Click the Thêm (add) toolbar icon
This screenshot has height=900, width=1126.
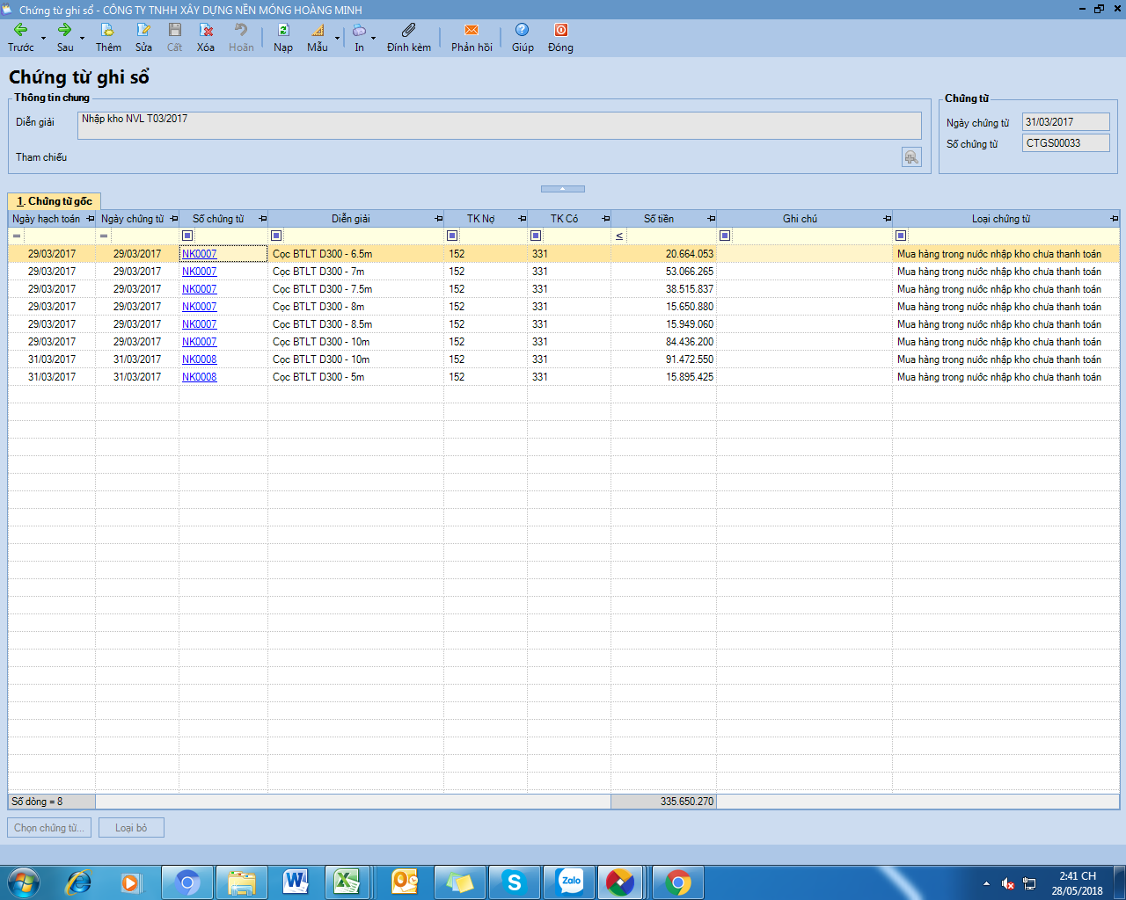tap(107, 30)
